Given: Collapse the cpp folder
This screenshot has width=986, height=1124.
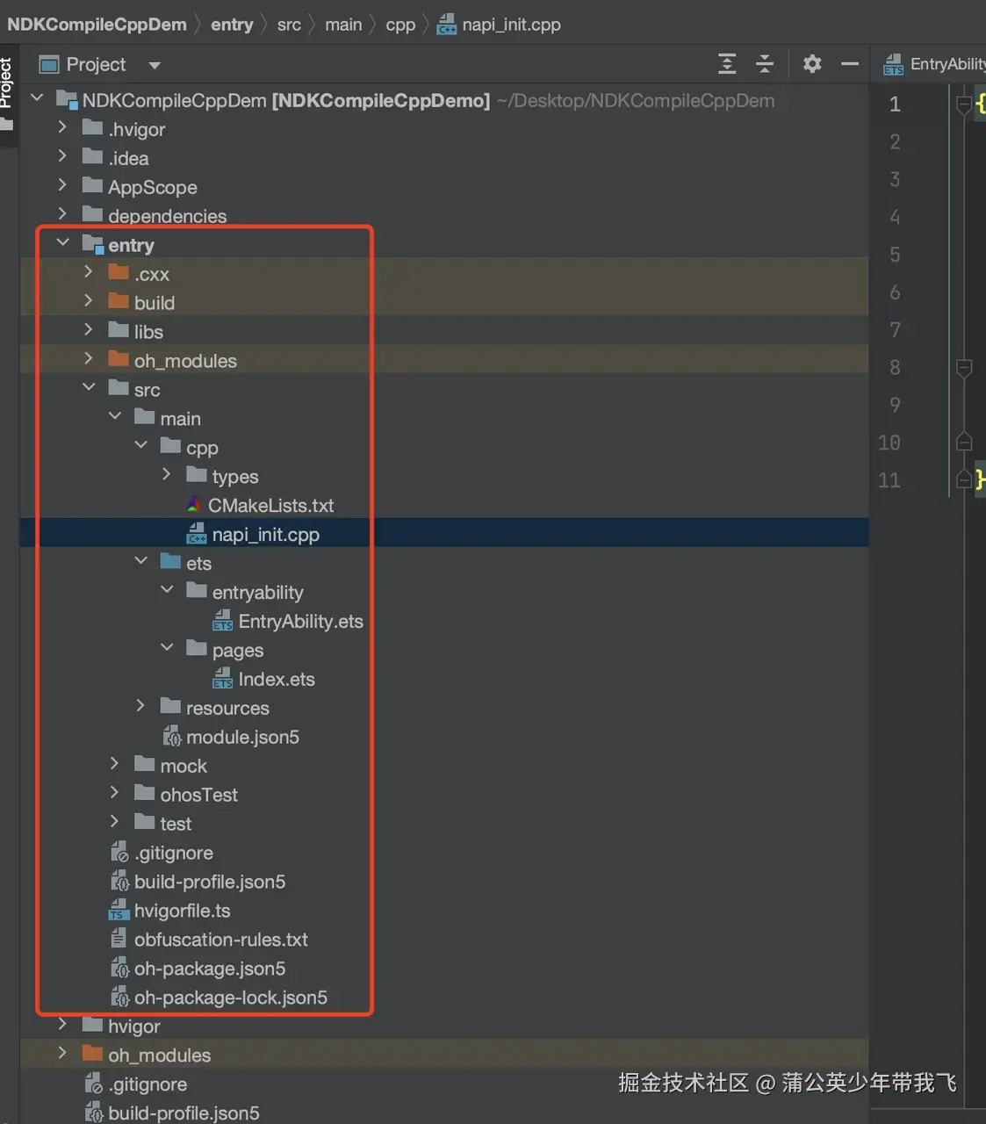Looking at the screenshot, I should click(x=140, y=445).
